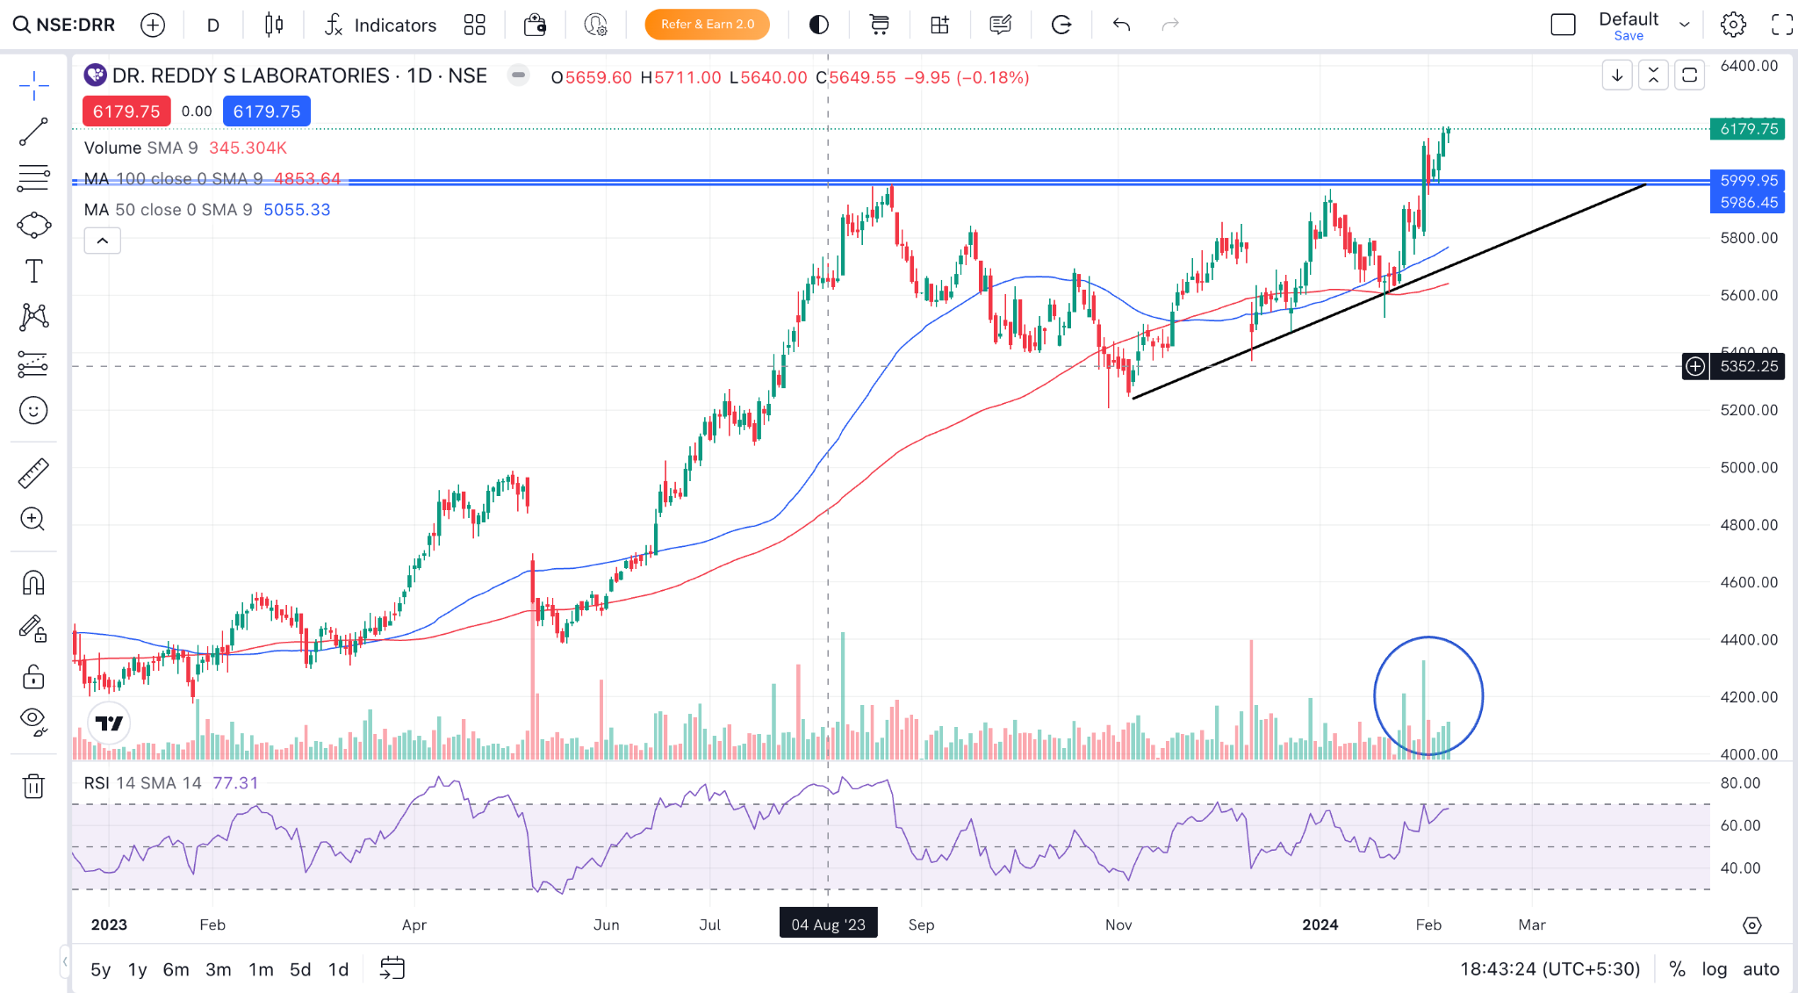1798x993 pixels.
Task: Open the layout widget add icon
Action: click(939, 25)
